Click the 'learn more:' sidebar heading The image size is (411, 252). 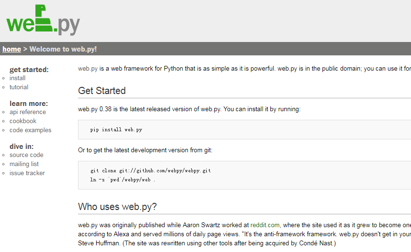(x=29, y=104)
